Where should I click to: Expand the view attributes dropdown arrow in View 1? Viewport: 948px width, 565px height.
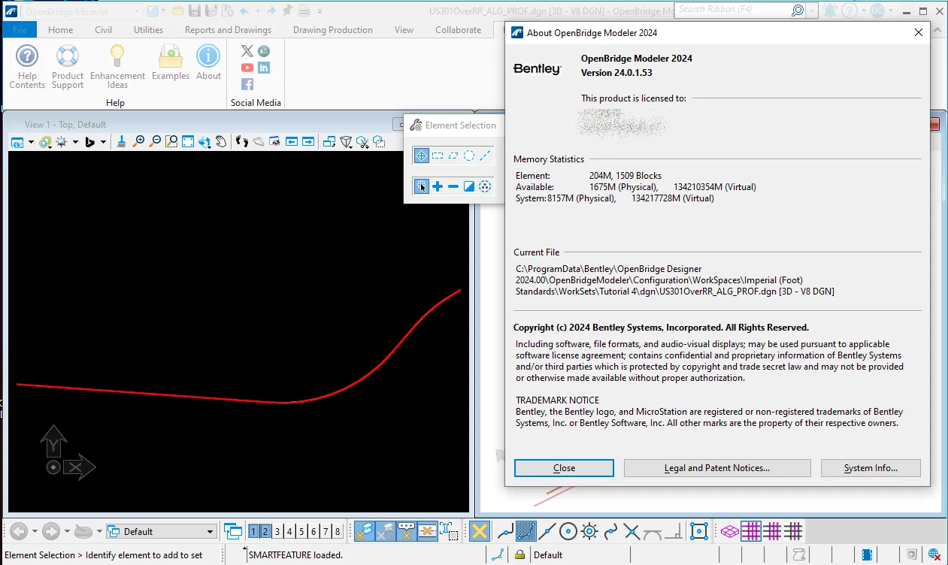tap(31, 142)
